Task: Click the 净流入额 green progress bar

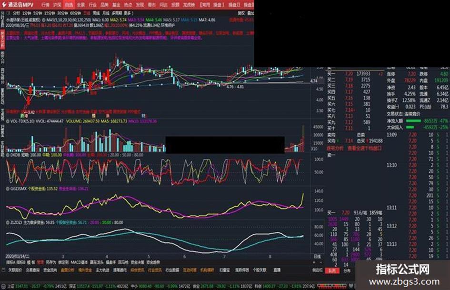Action: 413,121
